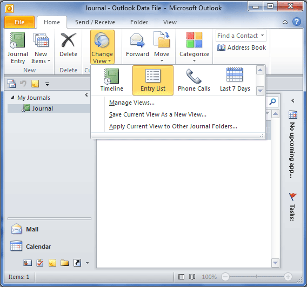Open the New Items menu

(41, 48)
